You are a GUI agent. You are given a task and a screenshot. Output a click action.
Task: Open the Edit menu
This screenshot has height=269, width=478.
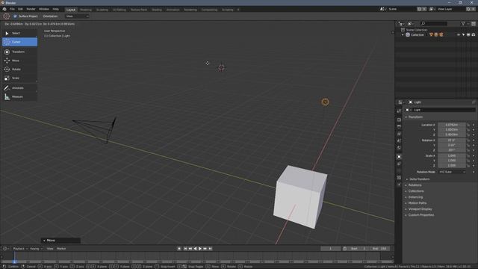tap(20, 9)
